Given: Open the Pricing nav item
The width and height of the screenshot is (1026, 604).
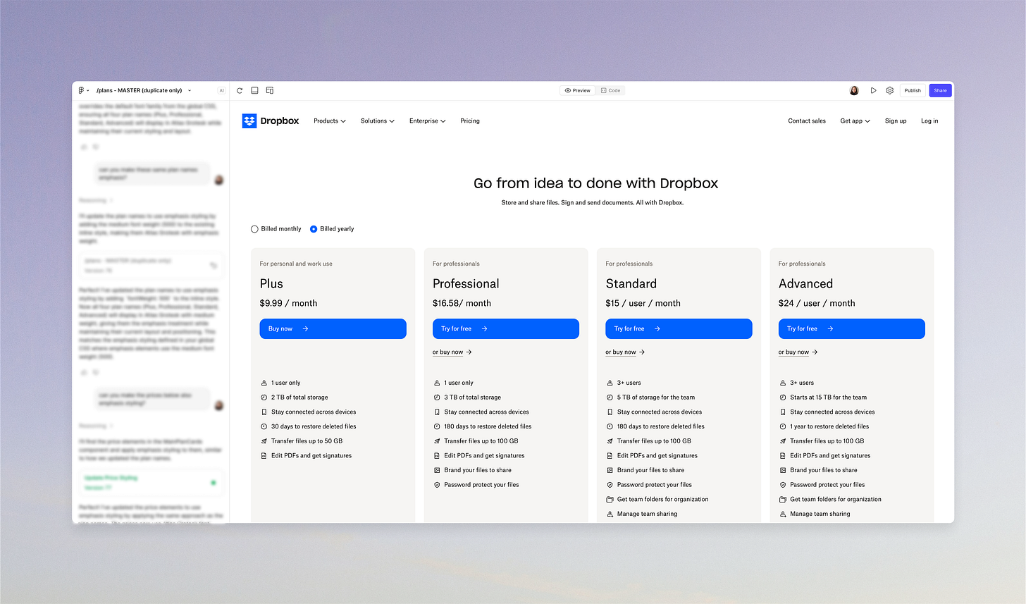Looking at the screenshot, I should [470, 121].
